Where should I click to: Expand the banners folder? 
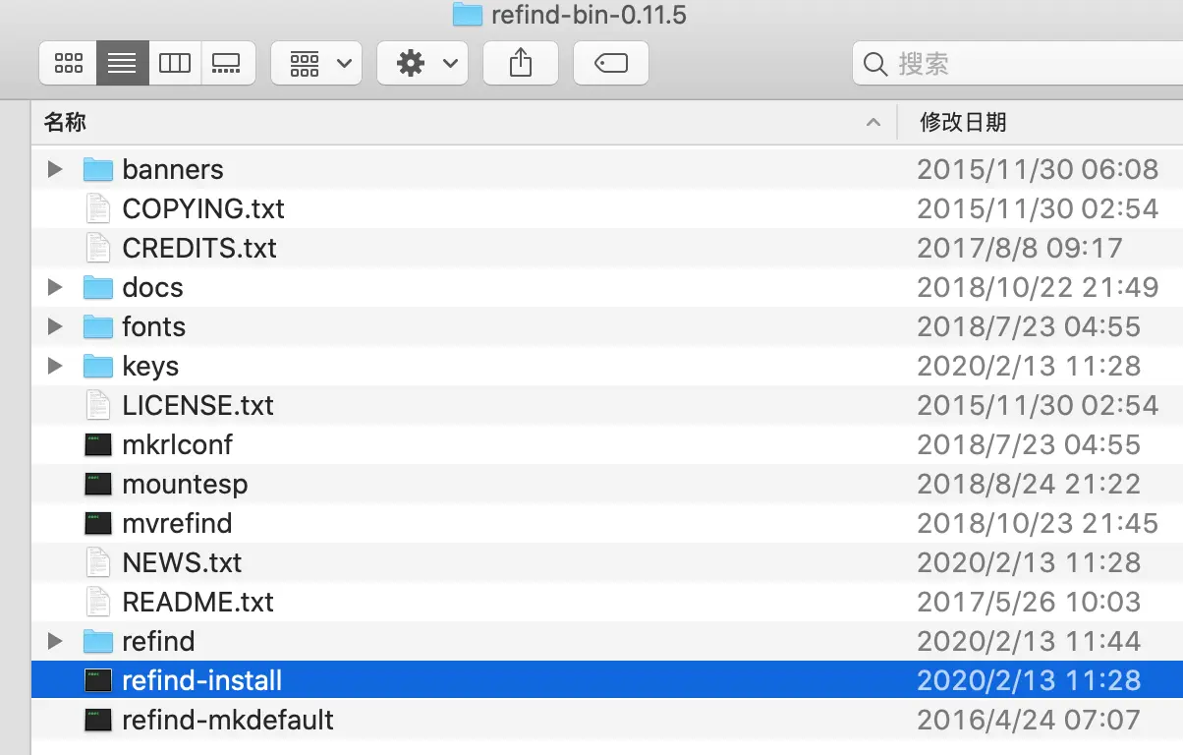point(55,169)
